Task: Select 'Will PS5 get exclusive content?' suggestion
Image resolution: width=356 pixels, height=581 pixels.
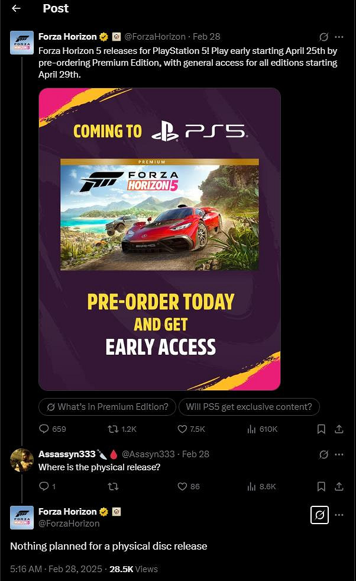Action: tap(249, 406)
